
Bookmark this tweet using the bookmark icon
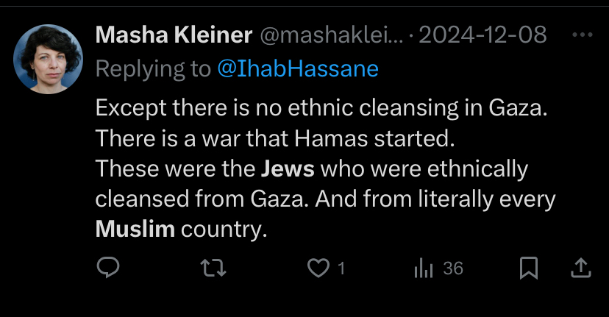[529, 268]
